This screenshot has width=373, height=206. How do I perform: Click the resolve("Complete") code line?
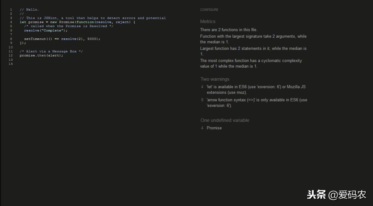pyautogui.click(x=46, y=30)
